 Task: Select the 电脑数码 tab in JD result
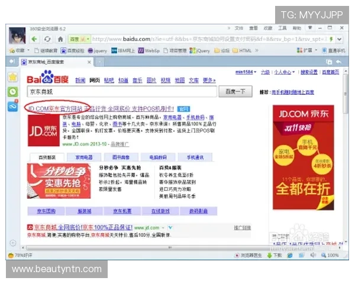158,157
